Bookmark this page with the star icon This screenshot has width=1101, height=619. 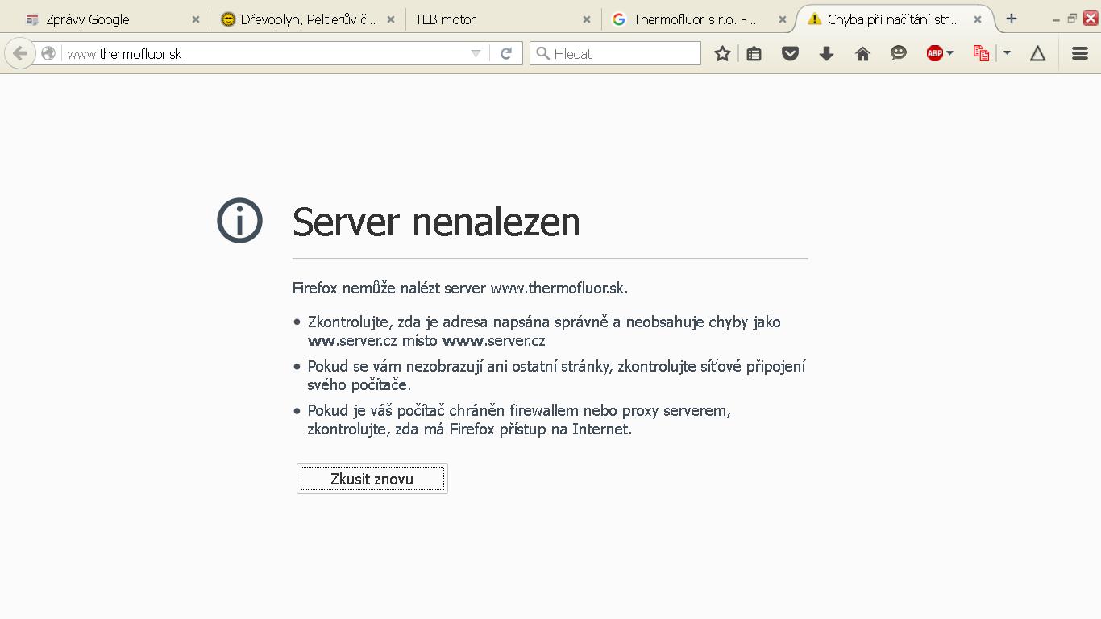tap(722, 53)
